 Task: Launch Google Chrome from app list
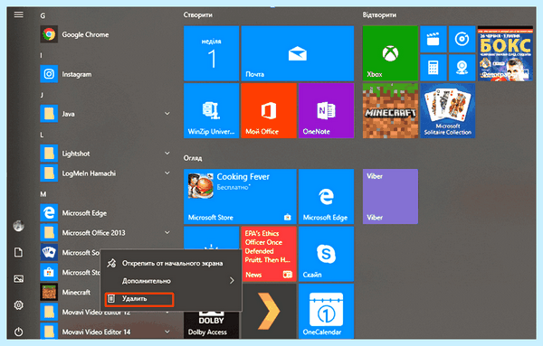[106, 34]
